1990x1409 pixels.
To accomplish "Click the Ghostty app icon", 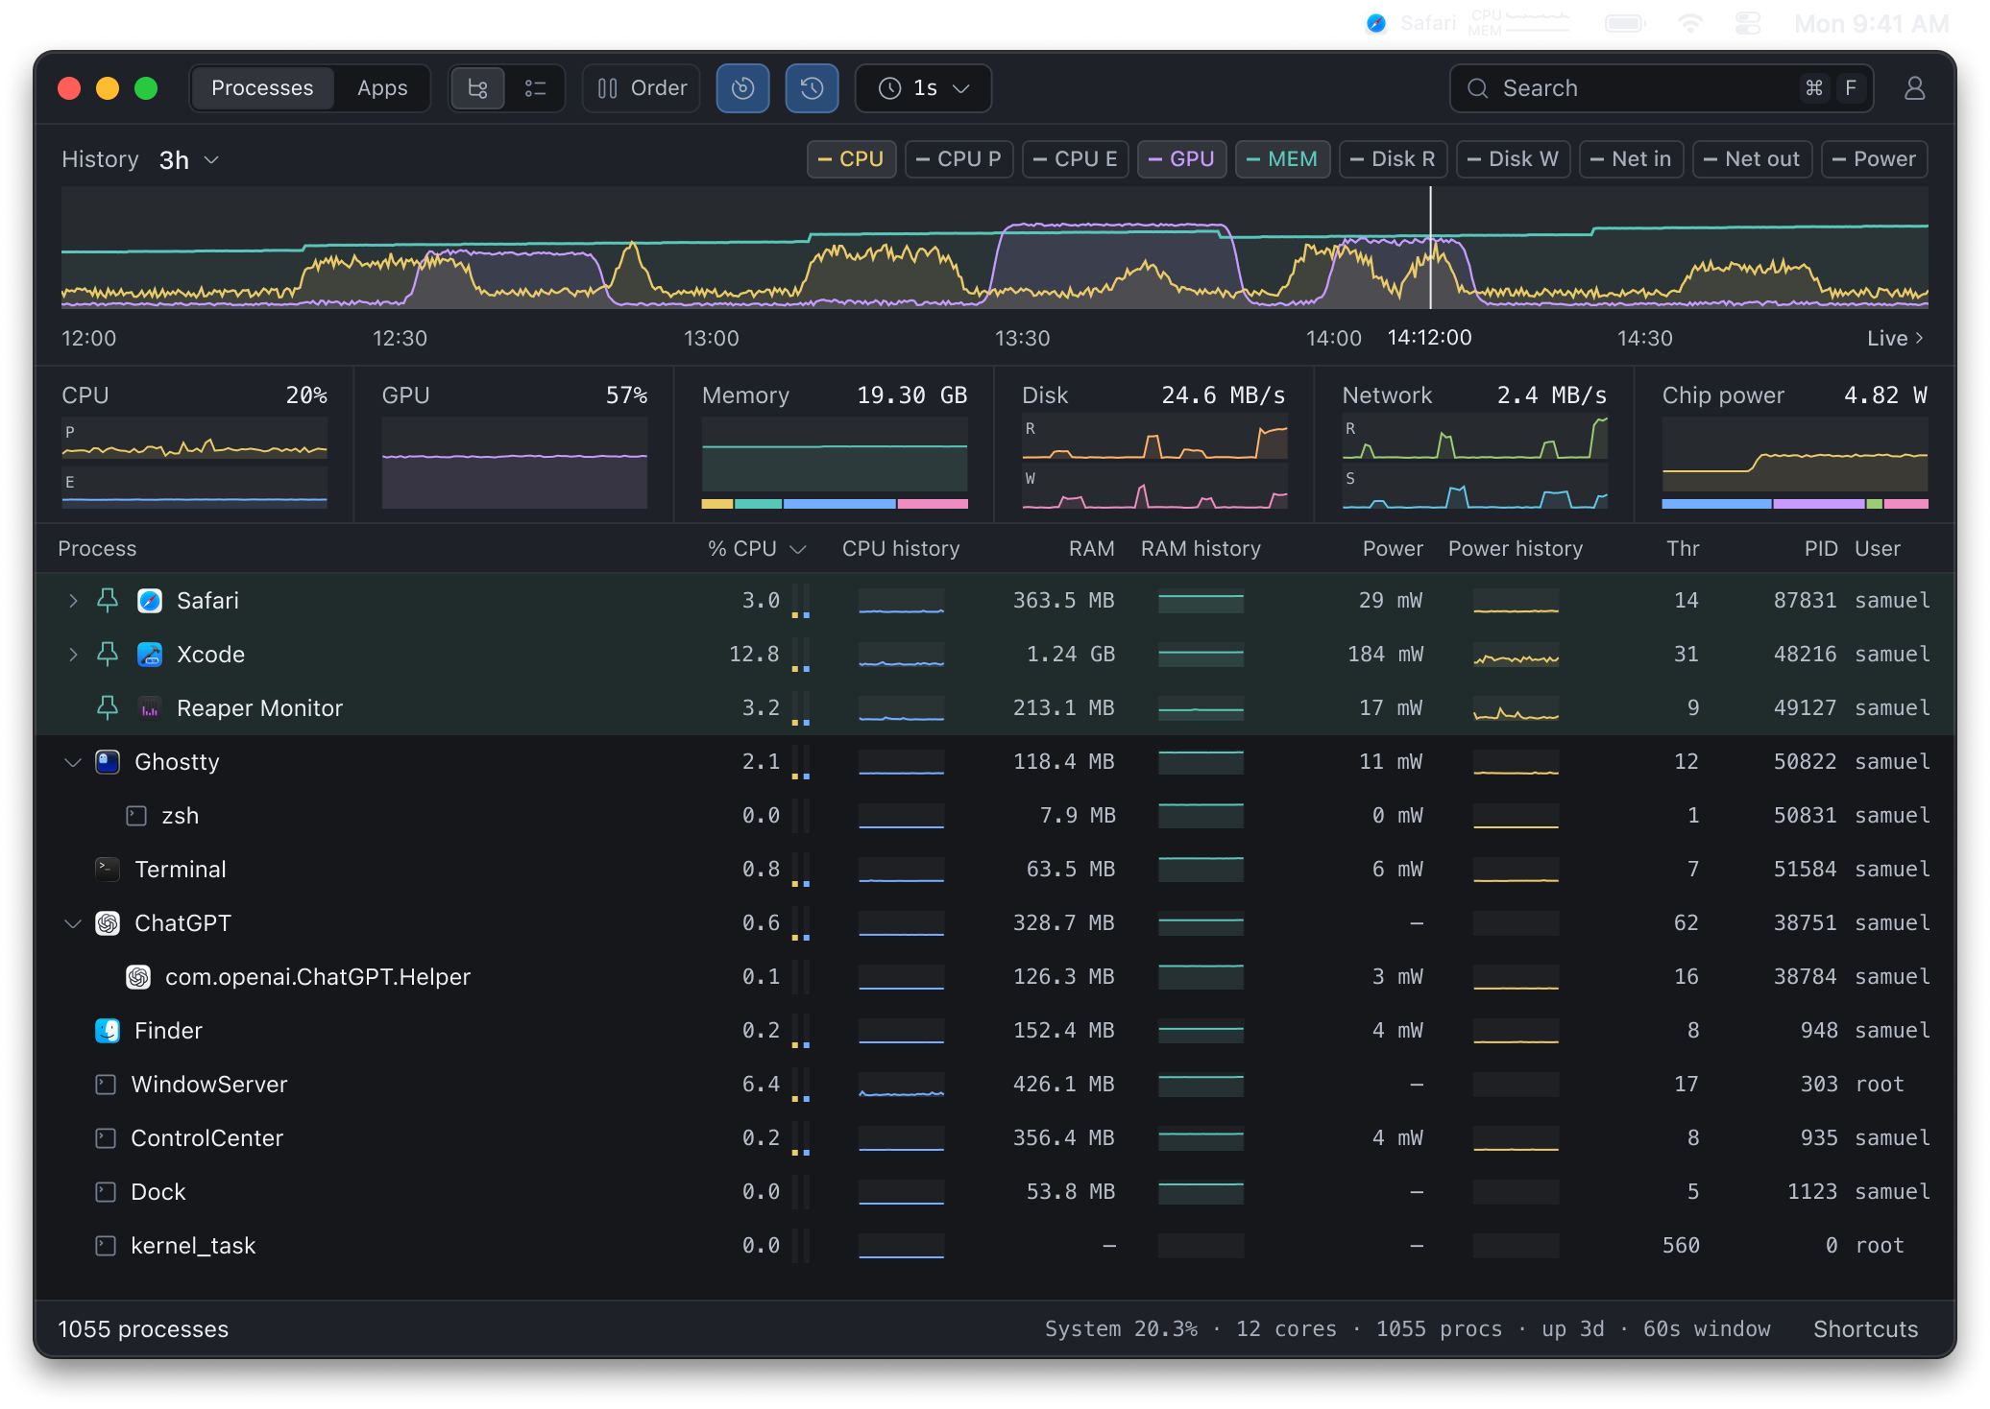I will point(108,762).
